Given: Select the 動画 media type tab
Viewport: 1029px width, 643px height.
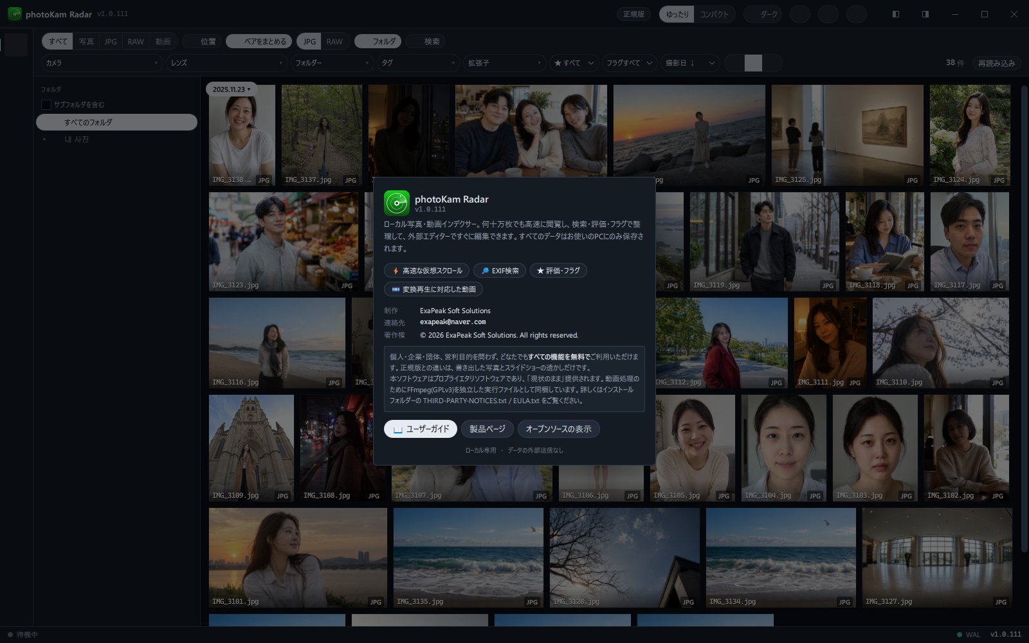Looking at the screenshot, I should point(163,41).
